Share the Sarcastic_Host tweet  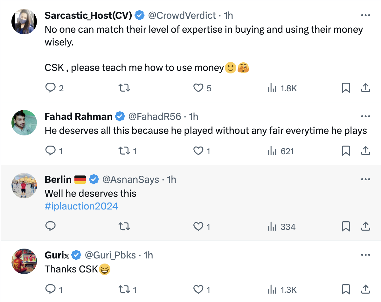click(366, 88)
